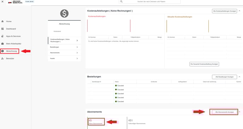Click the Benutzer user icon
Image resolution: width=243 pixels, height=129 pixels.
point(2,58)
